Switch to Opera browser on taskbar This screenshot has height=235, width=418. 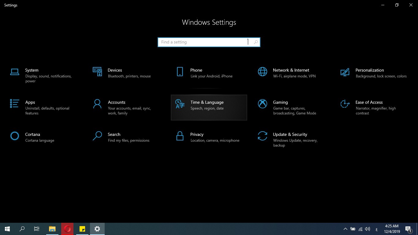(x=67, y=229)
